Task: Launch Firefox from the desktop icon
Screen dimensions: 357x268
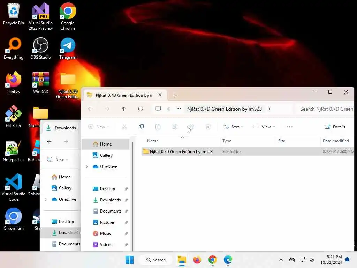Action: point(14,82)
